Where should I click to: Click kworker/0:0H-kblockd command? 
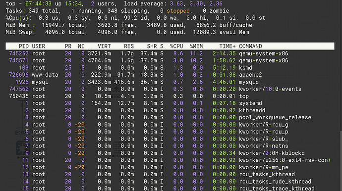pos(272,153)
